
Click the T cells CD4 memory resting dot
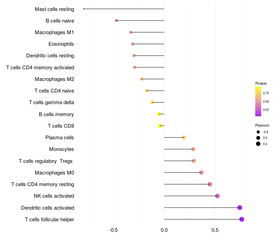pos(210,184)
